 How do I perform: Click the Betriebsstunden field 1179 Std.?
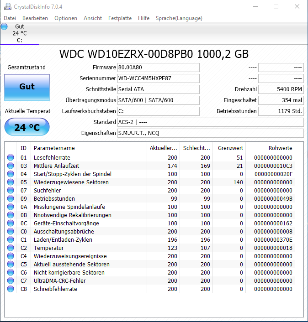tap(281, 111)
